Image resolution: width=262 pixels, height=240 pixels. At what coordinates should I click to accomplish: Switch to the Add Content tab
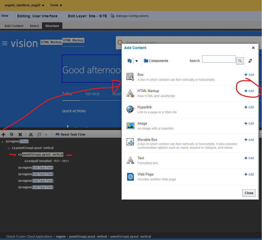click(x=14, y=26)
